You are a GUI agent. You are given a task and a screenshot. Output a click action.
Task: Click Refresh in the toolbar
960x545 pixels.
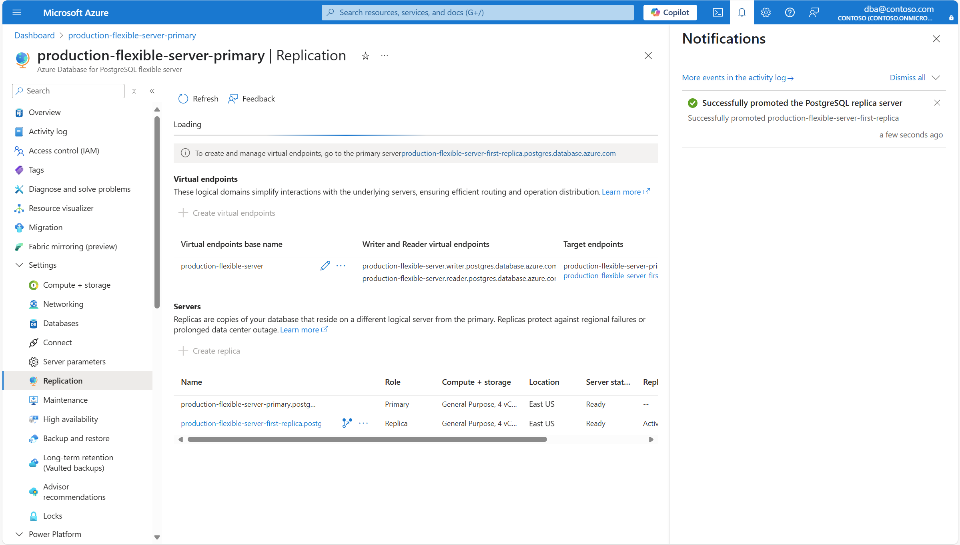pos(198,99)
